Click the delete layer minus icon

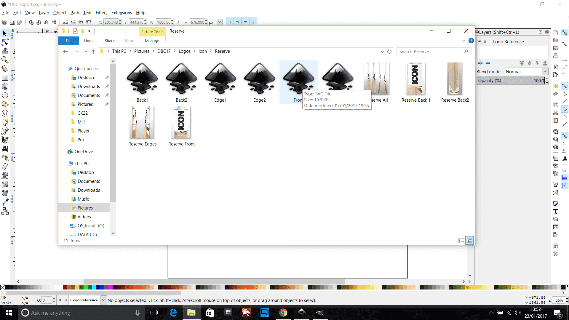pyautogui.click(x=488, y=63)
